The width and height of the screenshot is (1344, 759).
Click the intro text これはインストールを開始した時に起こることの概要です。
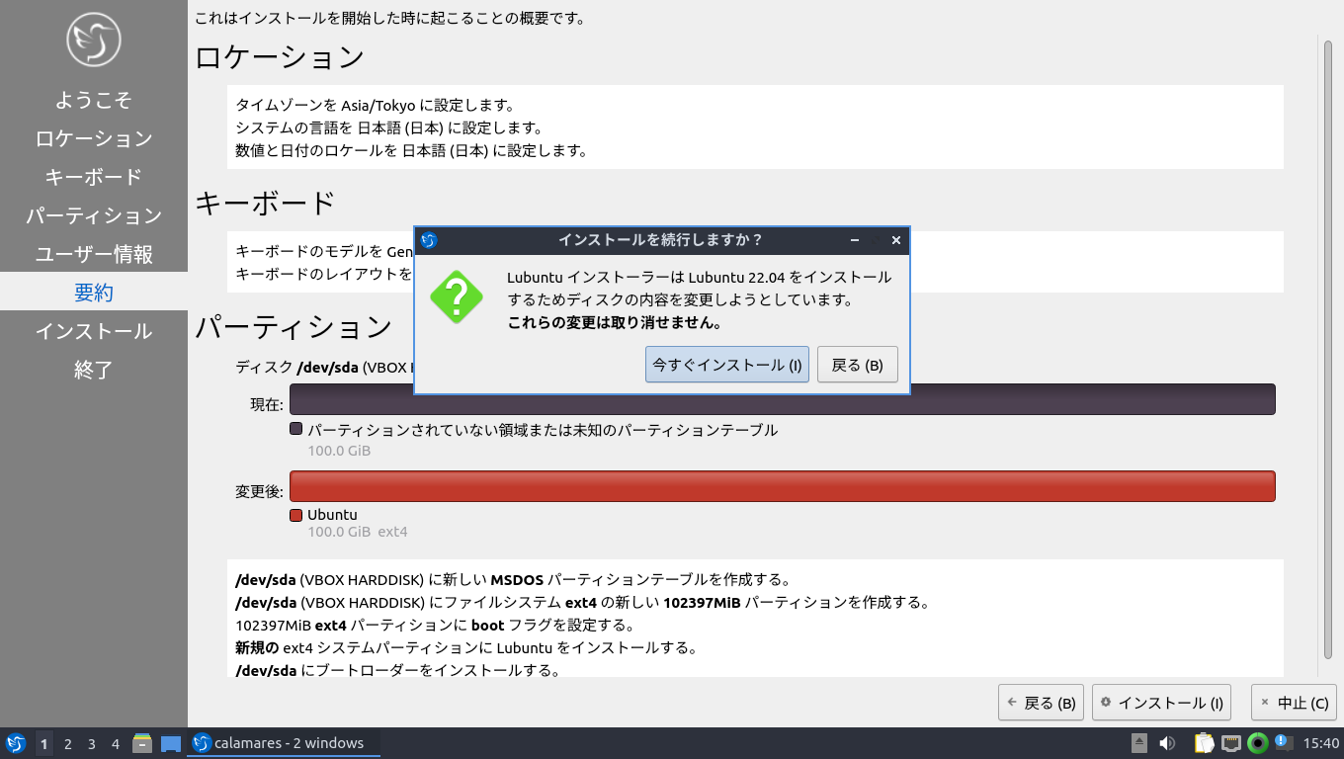click(x=389, y=18)
